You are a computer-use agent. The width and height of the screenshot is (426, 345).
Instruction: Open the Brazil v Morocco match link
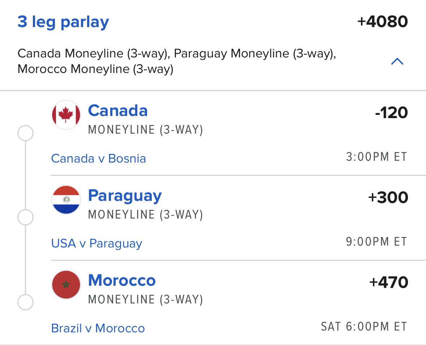pyautogui.click(x=98, y=328)
